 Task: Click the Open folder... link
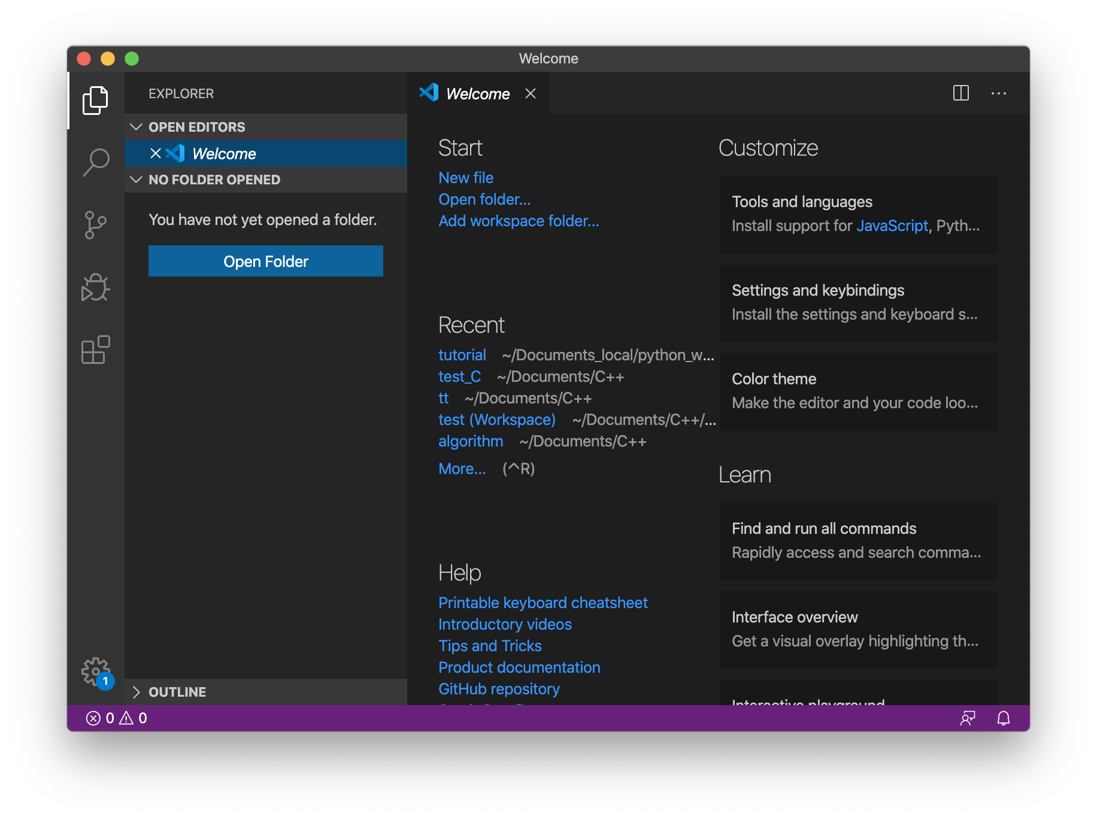484,199
